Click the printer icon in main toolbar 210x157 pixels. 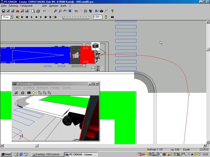click(38, 11)
